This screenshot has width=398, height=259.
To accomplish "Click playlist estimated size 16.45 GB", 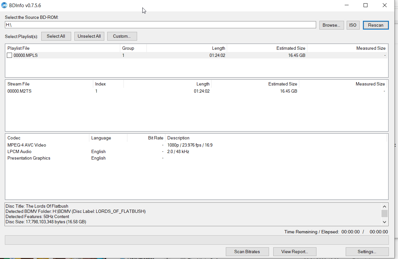I will (297, 55).
